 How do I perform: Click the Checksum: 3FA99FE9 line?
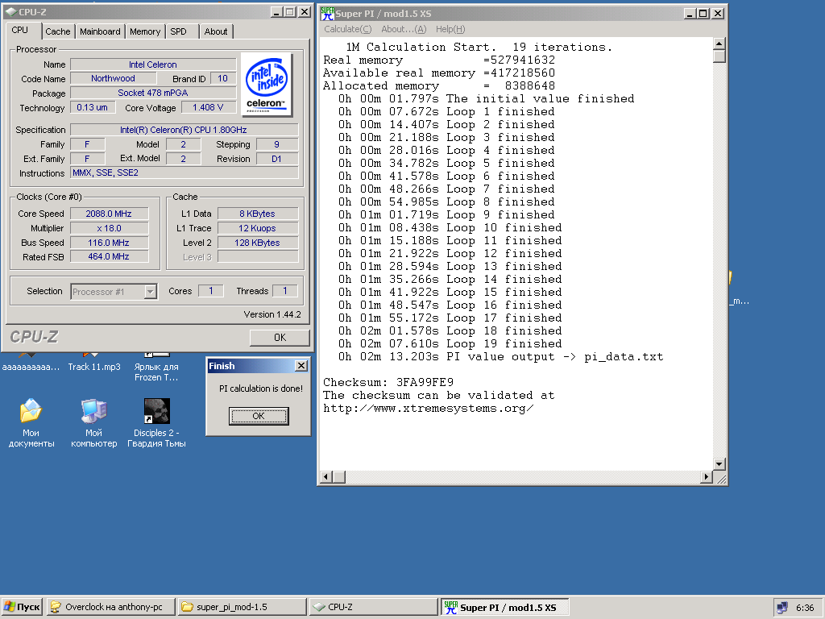[x=388, y=382]
